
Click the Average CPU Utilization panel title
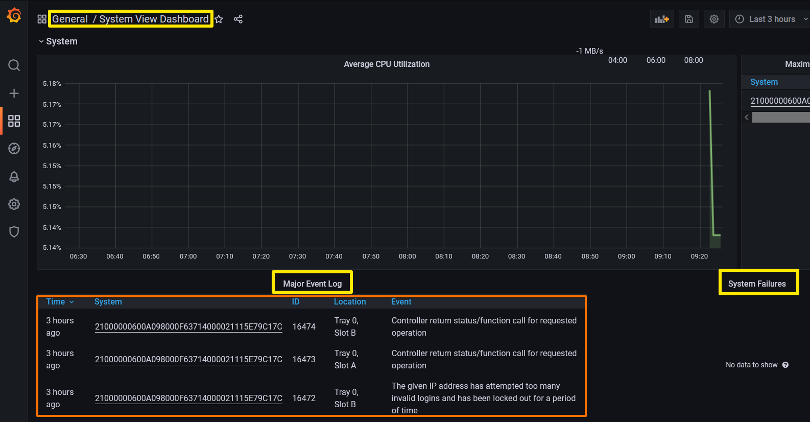coord(387,64)
